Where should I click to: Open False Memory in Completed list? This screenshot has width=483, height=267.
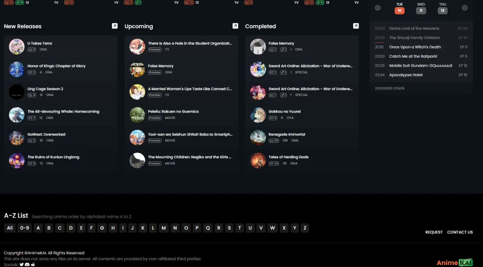pos(281,43)
